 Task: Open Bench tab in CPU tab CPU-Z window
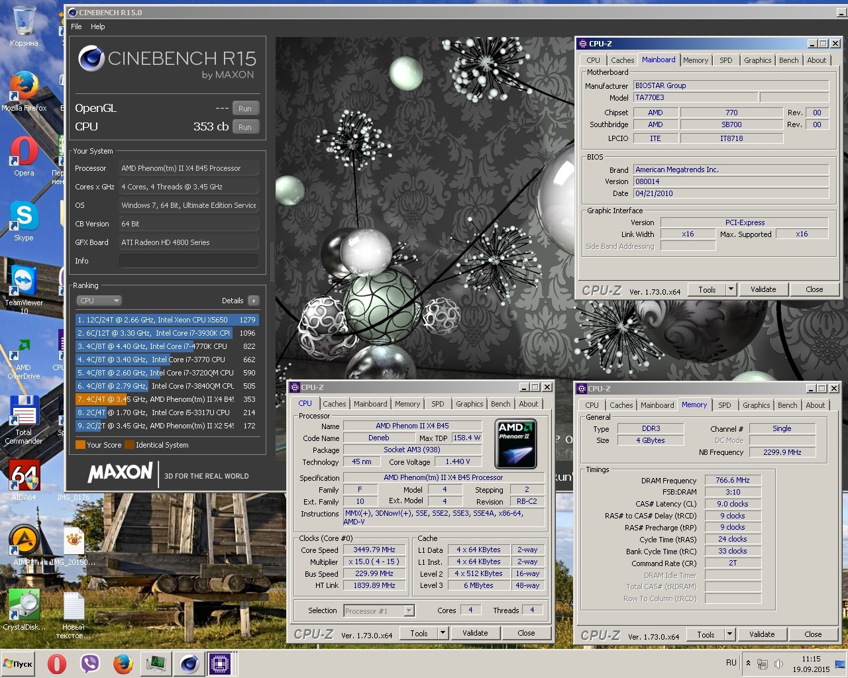click(x=501, y=404)
